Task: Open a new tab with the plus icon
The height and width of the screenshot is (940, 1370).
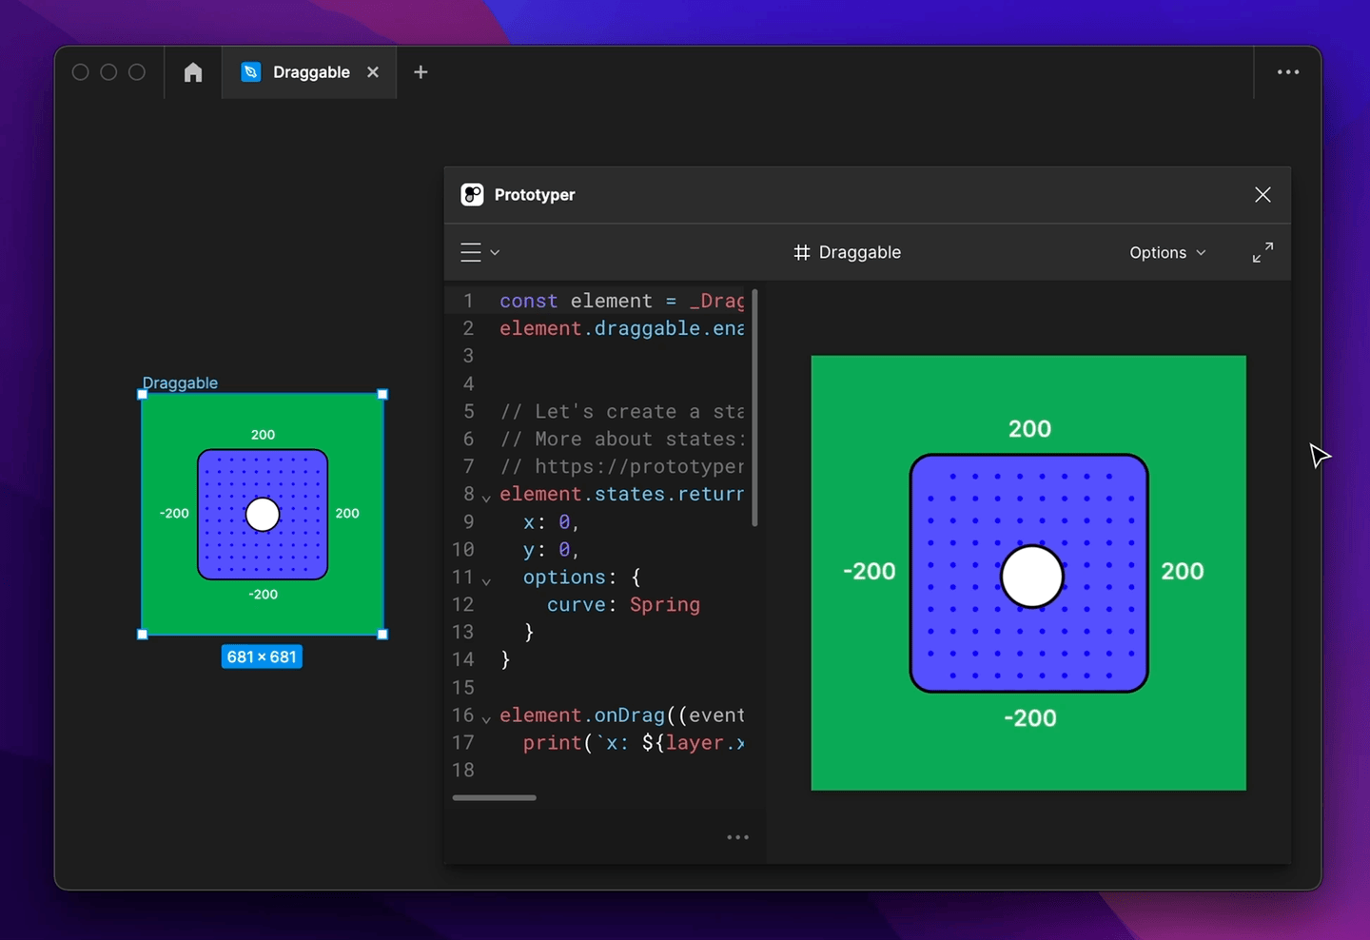Action: [x=421, y=71]
